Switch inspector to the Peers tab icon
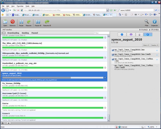 pos(139,35)
